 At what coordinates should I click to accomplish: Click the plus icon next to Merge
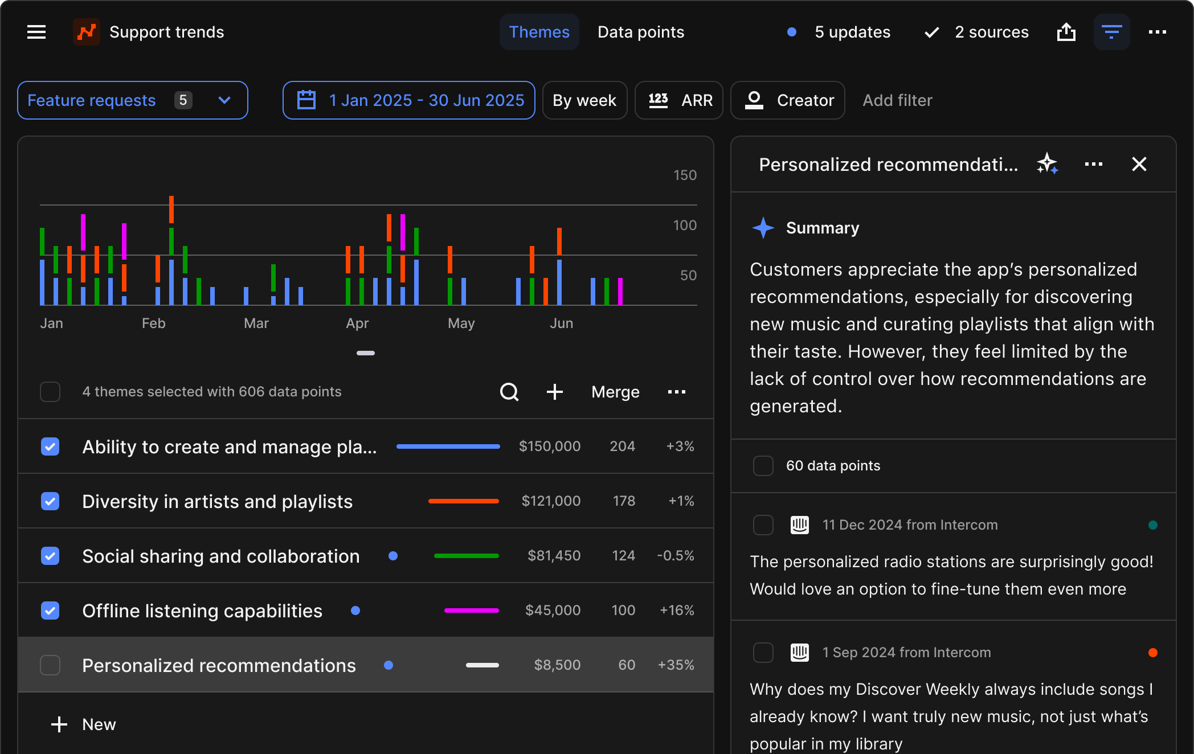coord(554,392)
